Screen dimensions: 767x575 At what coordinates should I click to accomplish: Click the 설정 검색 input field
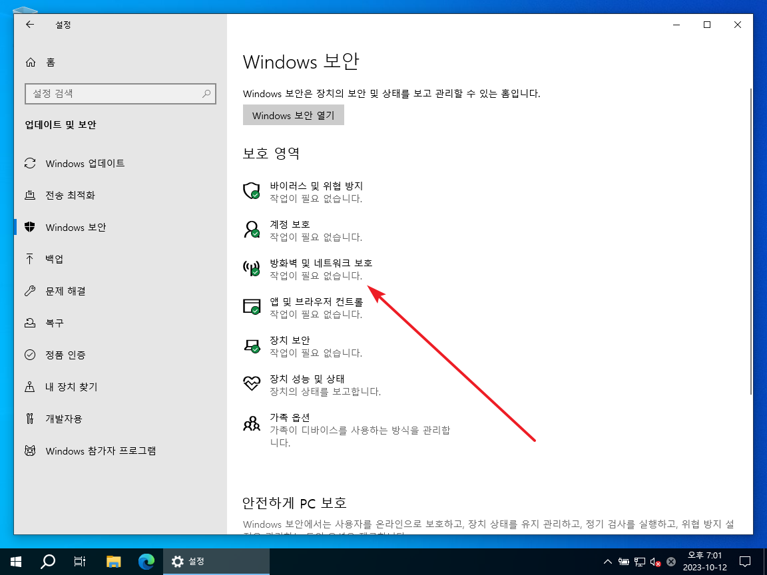click(121, 93)
